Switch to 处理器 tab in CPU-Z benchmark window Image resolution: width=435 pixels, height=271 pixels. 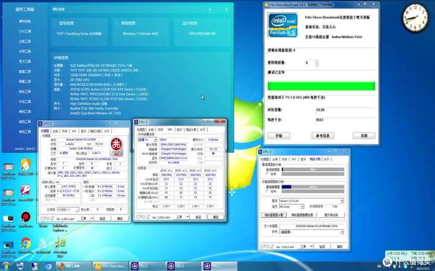[265, 159]
